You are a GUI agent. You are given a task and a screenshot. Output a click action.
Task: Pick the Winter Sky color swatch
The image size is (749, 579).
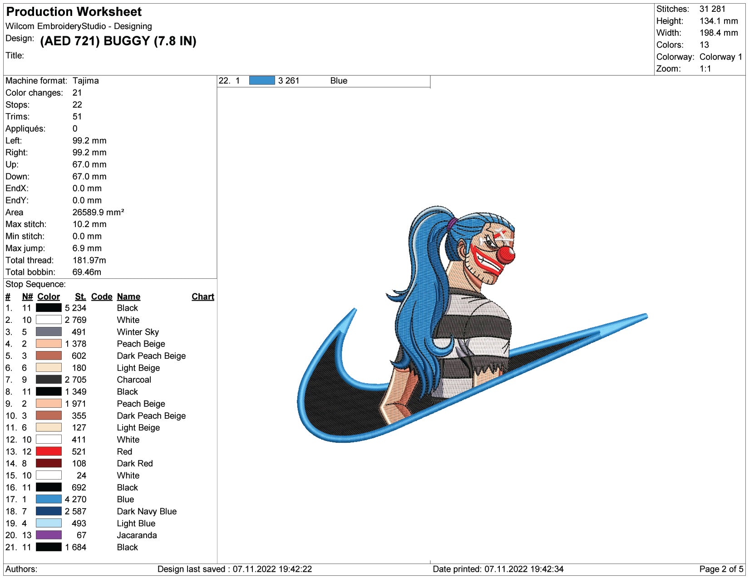pos(49,332)
